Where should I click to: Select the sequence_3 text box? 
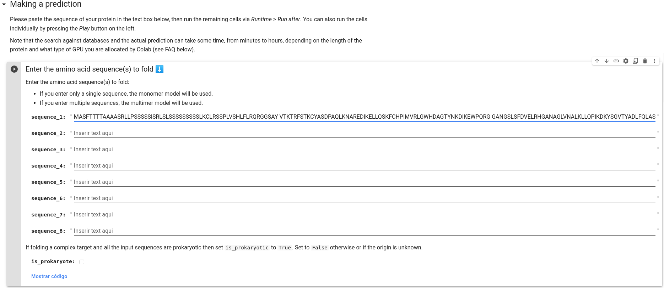pyautogui.click(x=365, y=149)
